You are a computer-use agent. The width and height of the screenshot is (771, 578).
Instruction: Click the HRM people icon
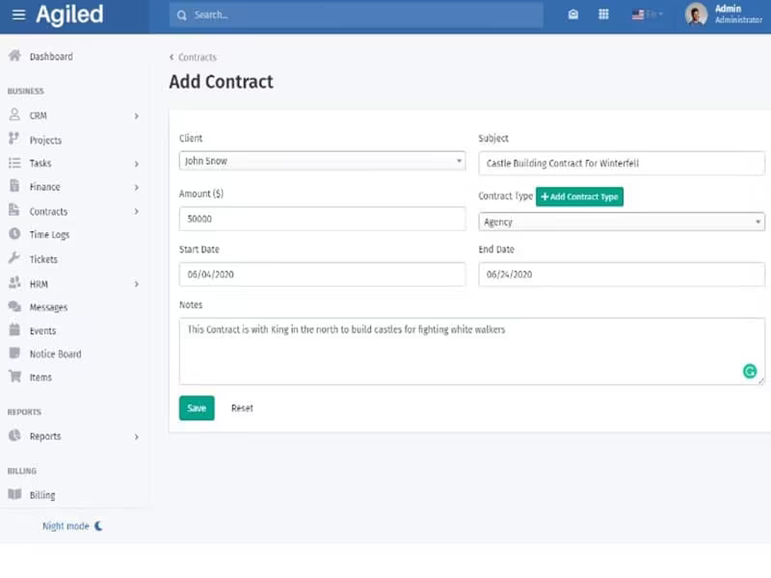14,282
